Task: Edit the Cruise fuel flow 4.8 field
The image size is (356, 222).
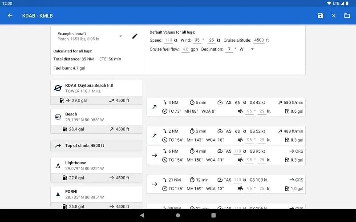Action: point(186,49)
